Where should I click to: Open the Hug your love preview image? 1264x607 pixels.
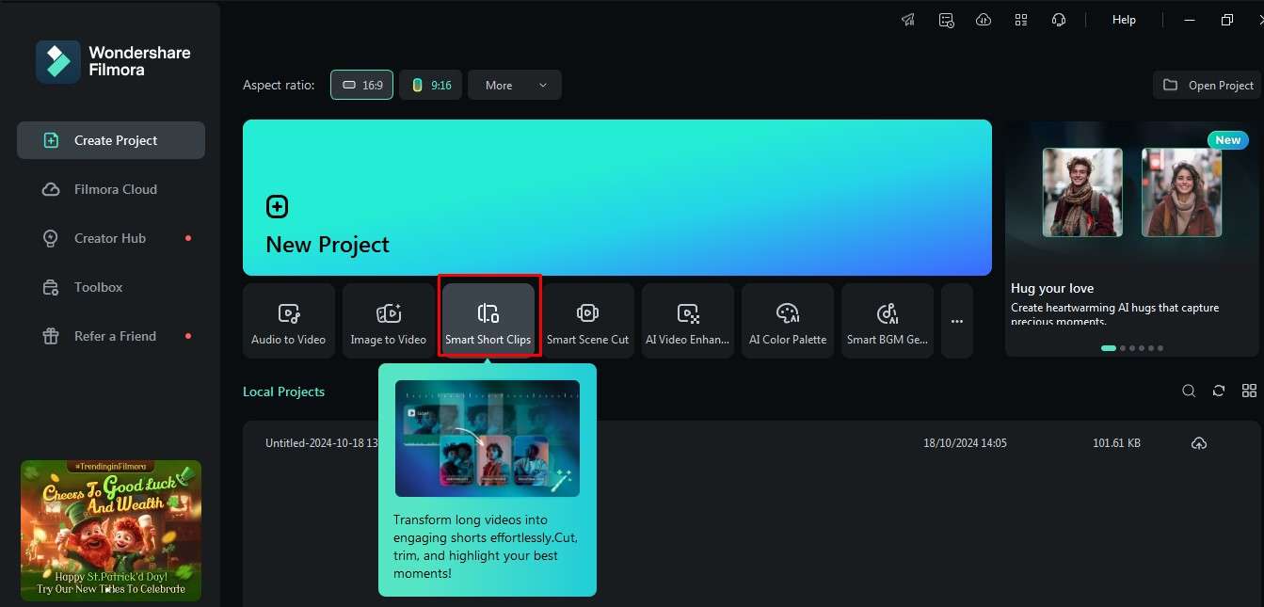pos(1132,193)
